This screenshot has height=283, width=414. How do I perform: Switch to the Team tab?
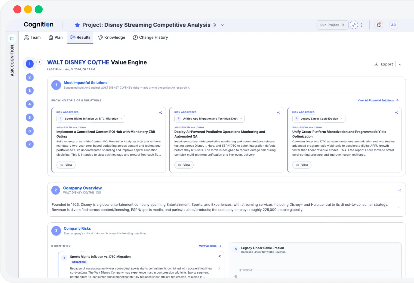point(32,37)
